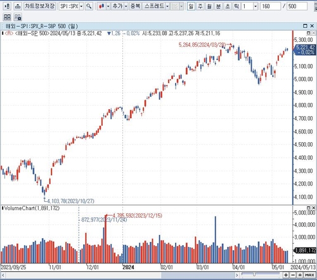The height and width of the screenshot is (280, 317).
Task: Click the 5,264.85 high price annotation
Action: (202, 45)
